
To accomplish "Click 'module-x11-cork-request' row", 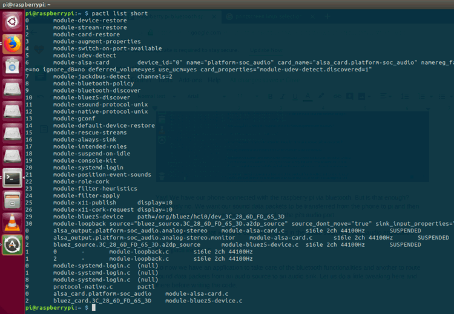I will 93,209.
